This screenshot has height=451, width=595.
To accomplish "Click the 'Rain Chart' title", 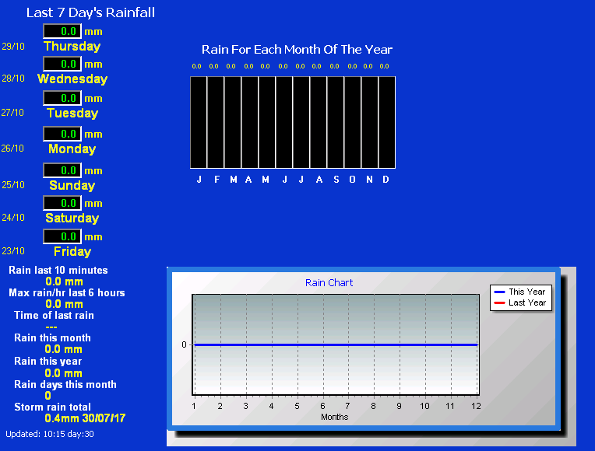I will click(x=329, y=283).
